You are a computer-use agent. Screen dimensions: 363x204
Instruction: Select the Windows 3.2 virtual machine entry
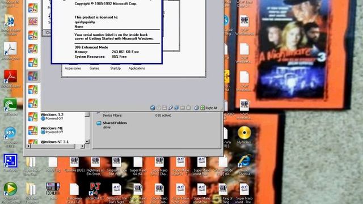(x=56, y=117)
